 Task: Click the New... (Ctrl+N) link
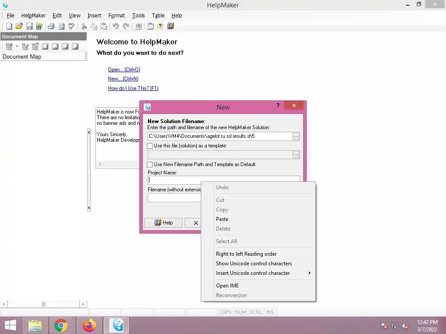click(x=123, y=79)
